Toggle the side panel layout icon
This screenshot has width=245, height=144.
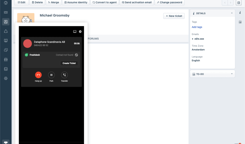pyautogui.click(x=239, y=3)
